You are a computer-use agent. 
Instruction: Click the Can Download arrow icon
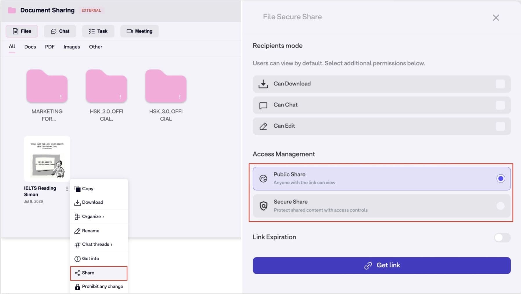coord(263,84)
